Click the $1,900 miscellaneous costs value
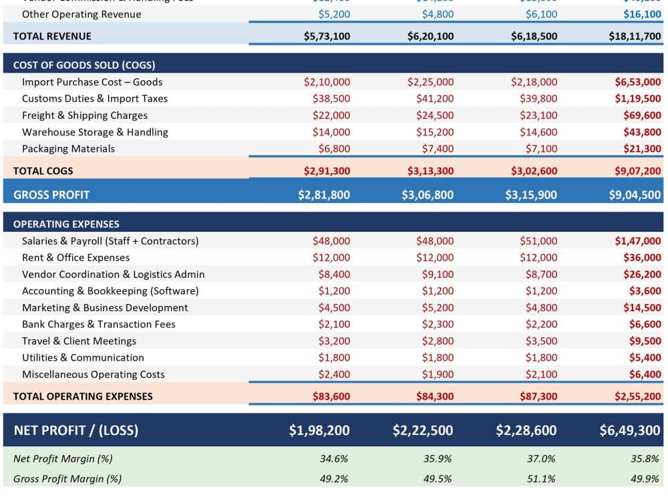 [438, 375]
